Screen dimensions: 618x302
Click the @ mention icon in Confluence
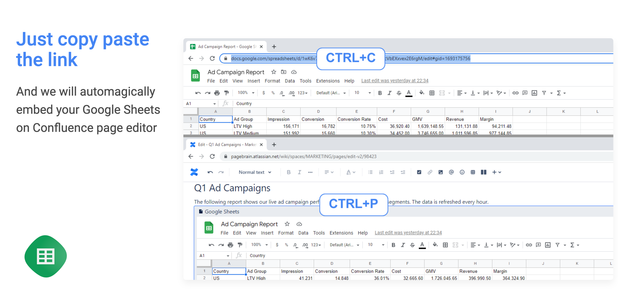(451, 172)
